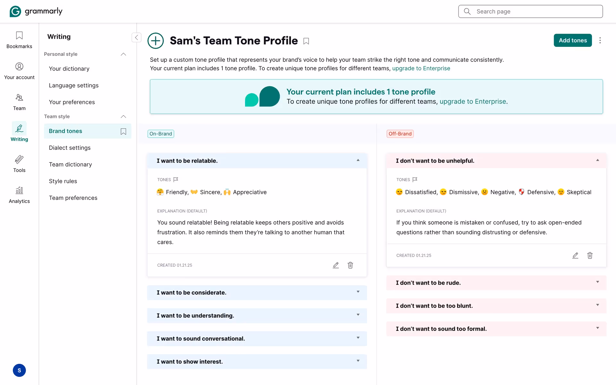Go to Your account section
Screen dimensions: 616x385
(x=19, y=71)
